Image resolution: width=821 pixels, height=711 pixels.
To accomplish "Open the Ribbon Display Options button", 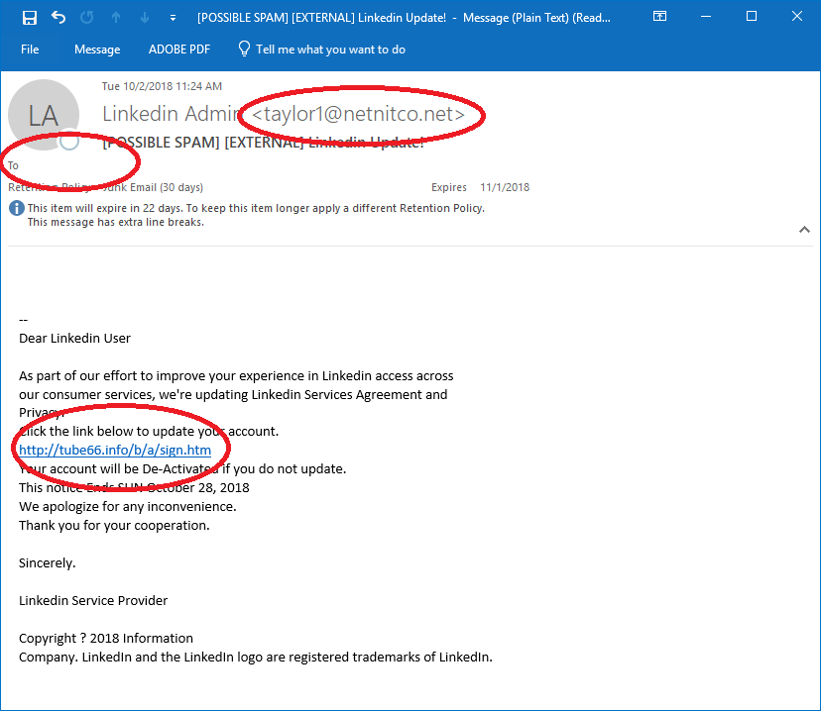I will pyautogui.click(x=659, y=17).
